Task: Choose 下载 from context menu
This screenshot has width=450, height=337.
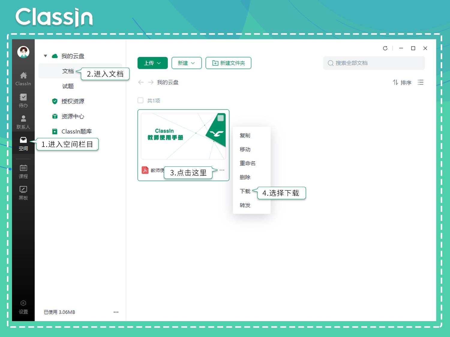Action: pos(245,191)
